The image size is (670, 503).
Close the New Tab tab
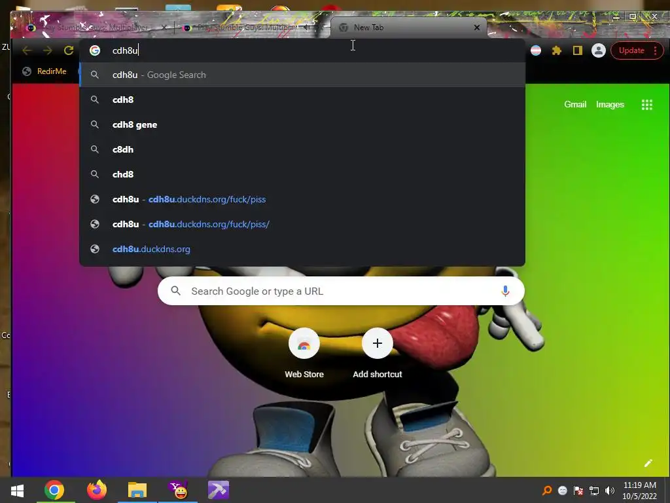(x=477, y=28)
